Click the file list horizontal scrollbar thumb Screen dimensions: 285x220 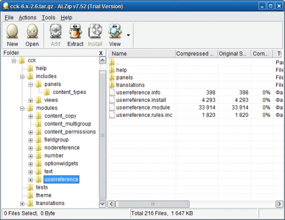pyautogui.click(x=152, y=204)
